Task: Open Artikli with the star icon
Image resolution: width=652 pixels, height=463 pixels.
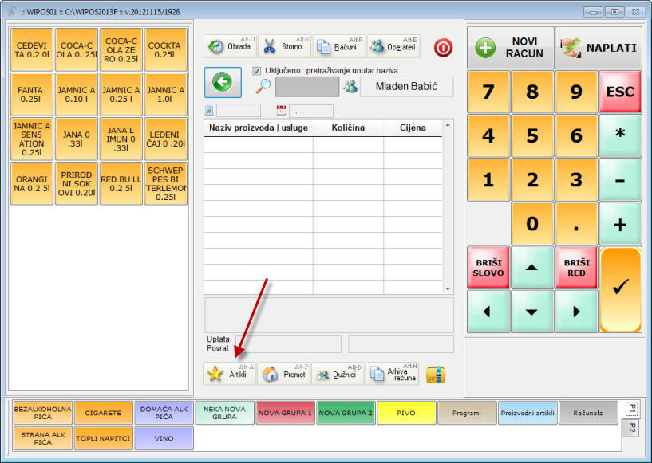Action: [230, 373]
